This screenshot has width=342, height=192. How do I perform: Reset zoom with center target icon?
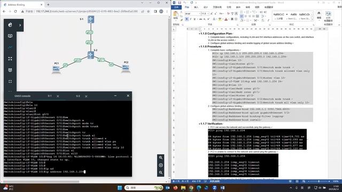point(161,165)
